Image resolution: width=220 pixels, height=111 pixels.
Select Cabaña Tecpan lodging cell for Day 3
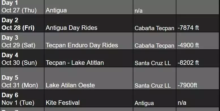[x=155, y=41]
